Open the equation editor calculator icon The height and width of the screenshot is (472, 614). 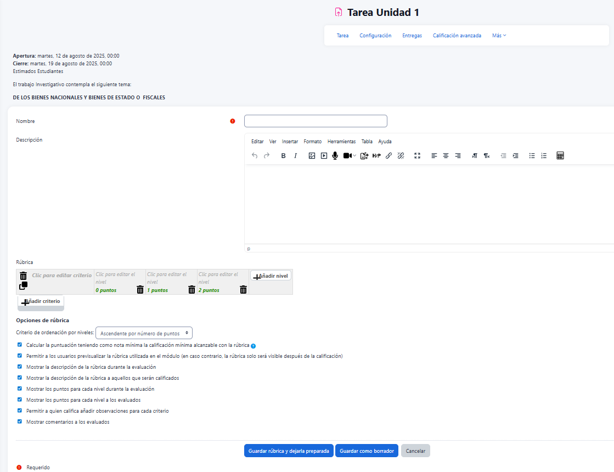(x=560, y=156)
